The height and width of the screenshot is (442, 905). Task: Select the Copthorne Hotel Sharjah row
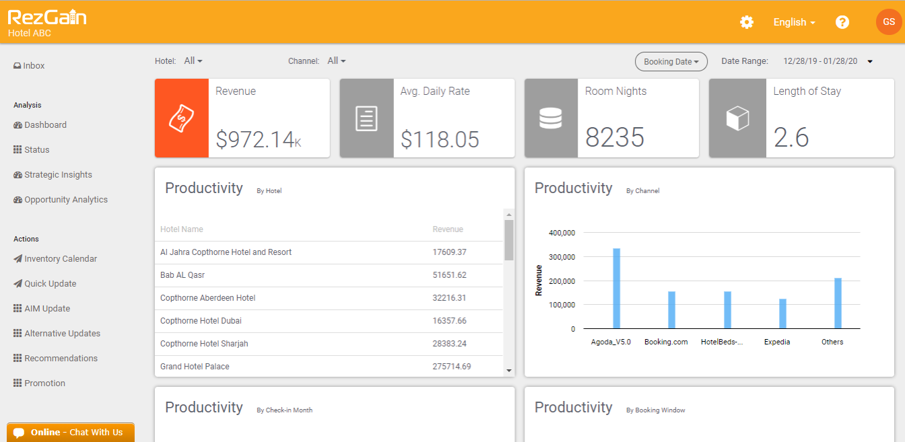pos(329,344)
